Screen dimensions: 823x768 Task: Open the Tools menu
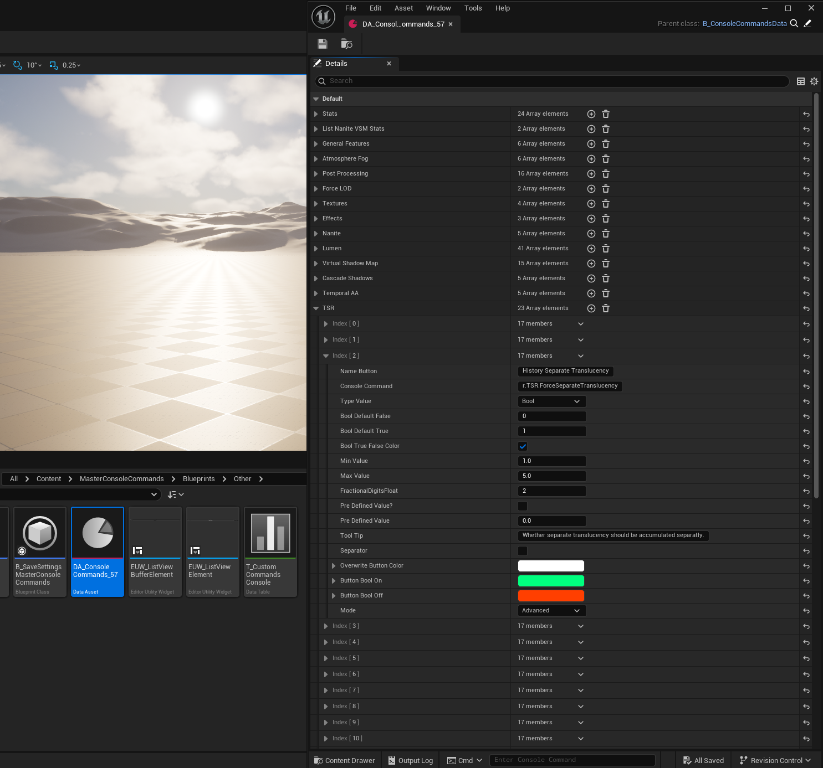[x=473, y=8]
